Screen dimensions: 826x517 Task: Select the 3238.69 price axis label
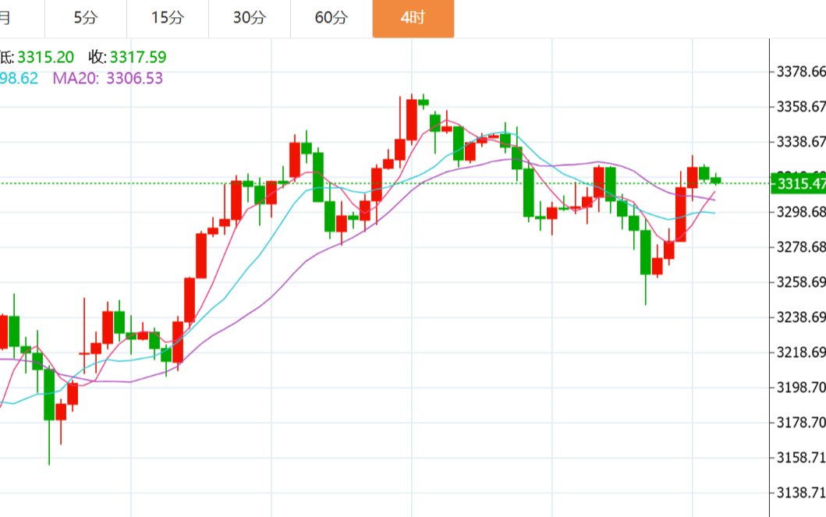(801, 317)
